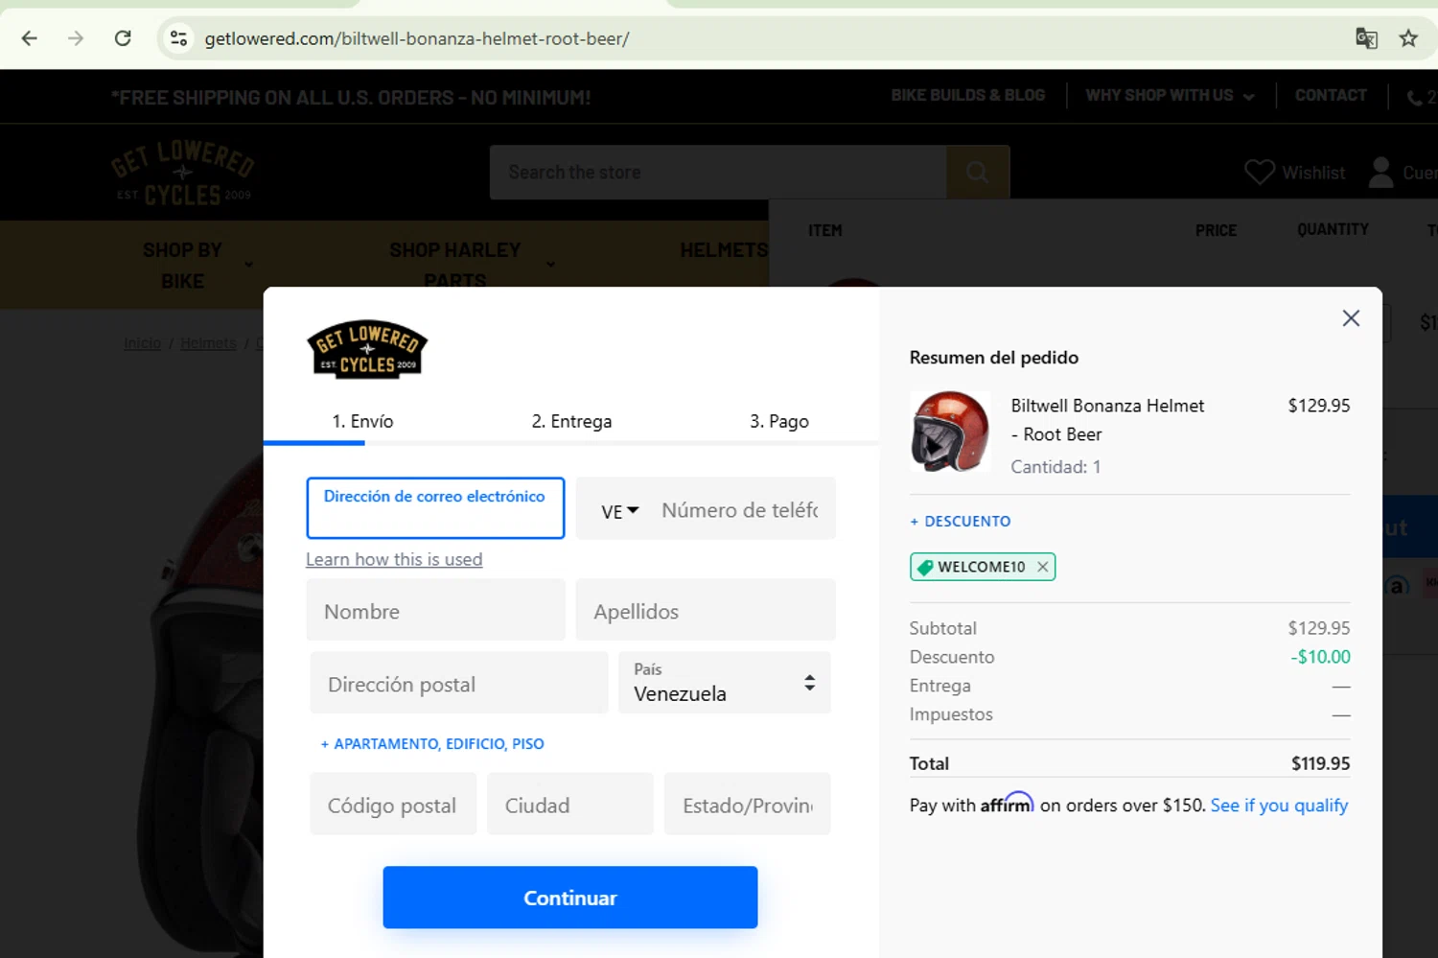Open the VE phone country code dropdown
1438x958 pixels.
click(x=619, y=511)
